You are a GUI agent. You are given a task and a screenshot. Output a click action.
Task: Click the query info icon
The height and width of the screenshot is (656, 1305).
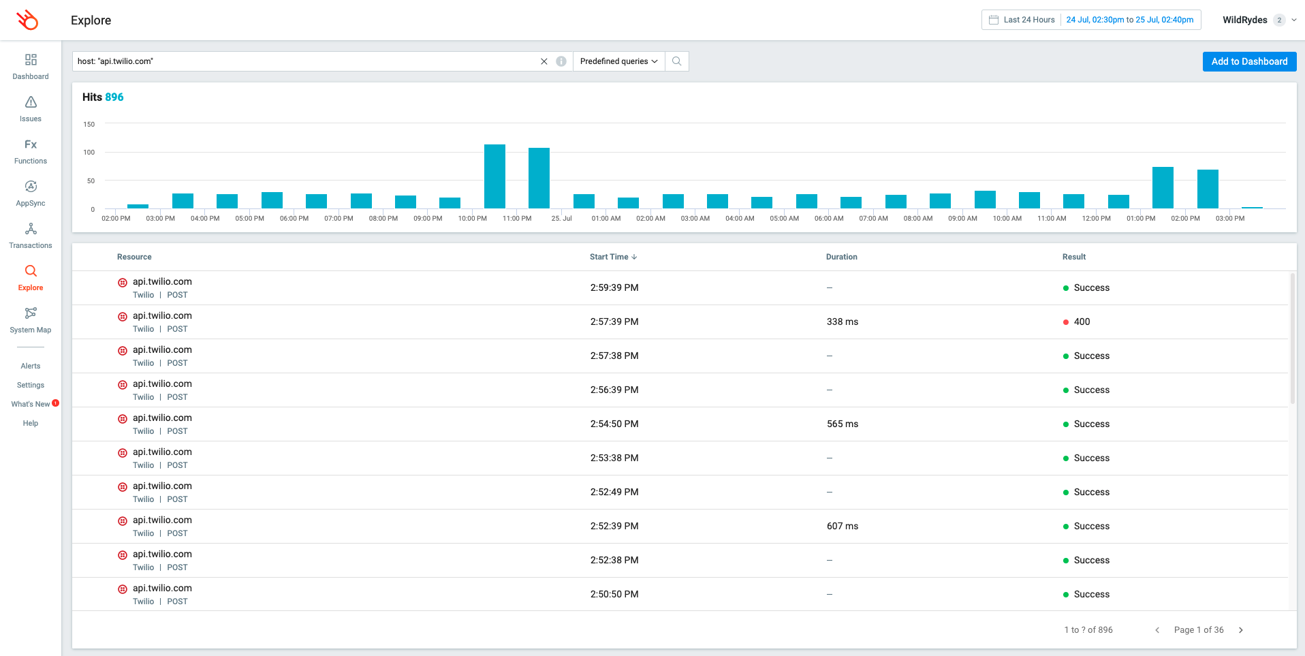[x=561, y=61]
